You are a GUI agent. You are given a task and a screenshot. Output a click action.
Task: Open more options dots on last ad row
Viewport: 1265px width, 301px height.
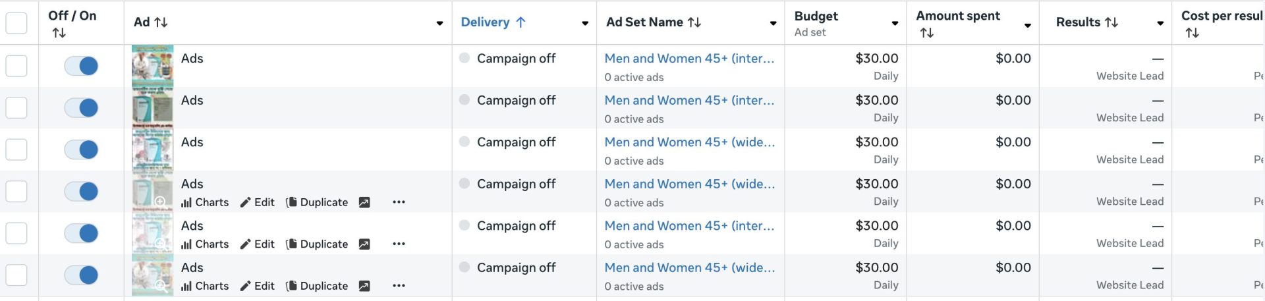(x=399, y=286)
